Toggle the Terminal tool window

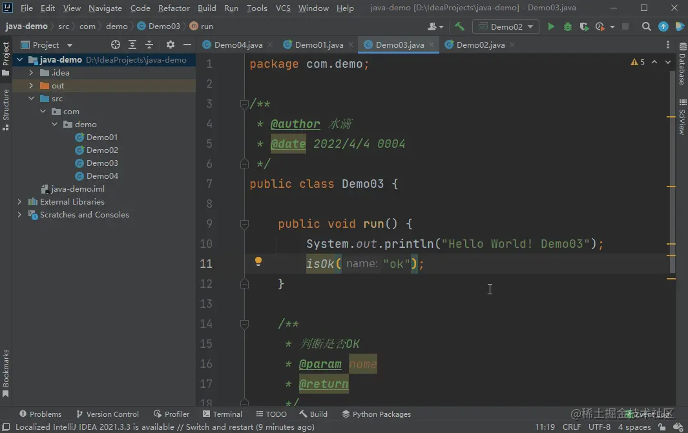coord(222,414)
